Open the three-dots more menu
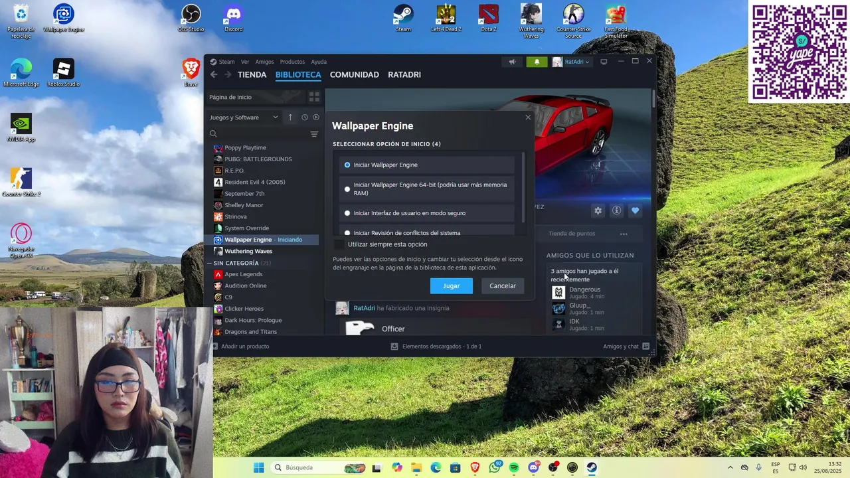 click(x=624, y=234)
